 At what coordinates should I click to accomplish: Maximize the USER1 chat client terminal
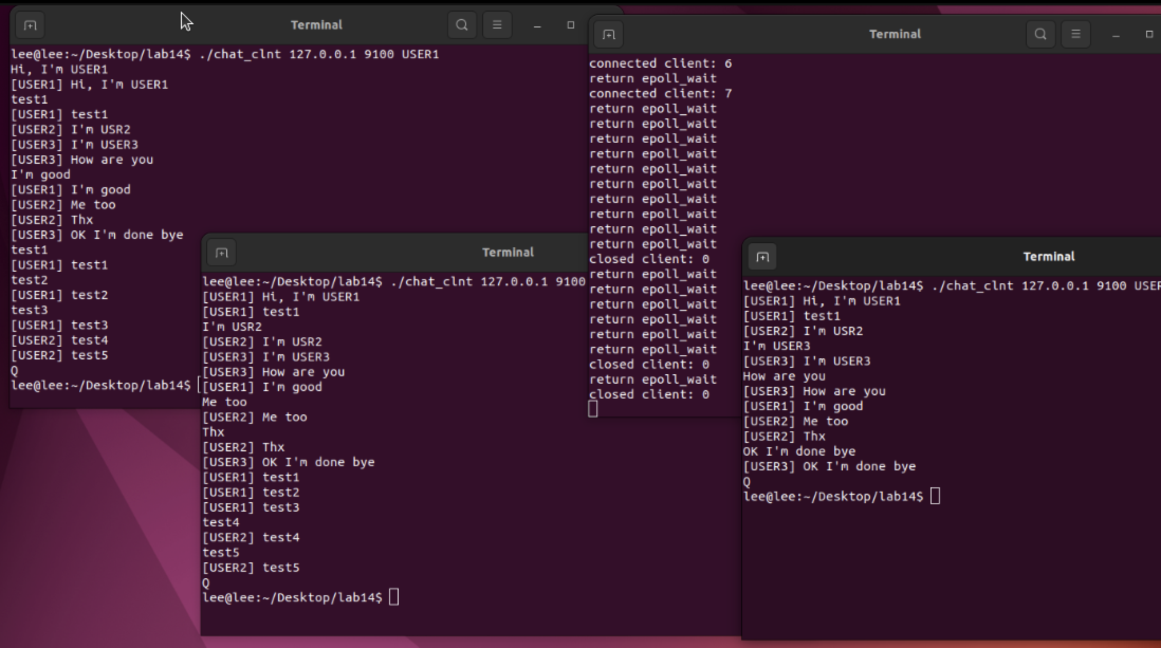click(x=570, y=25)
